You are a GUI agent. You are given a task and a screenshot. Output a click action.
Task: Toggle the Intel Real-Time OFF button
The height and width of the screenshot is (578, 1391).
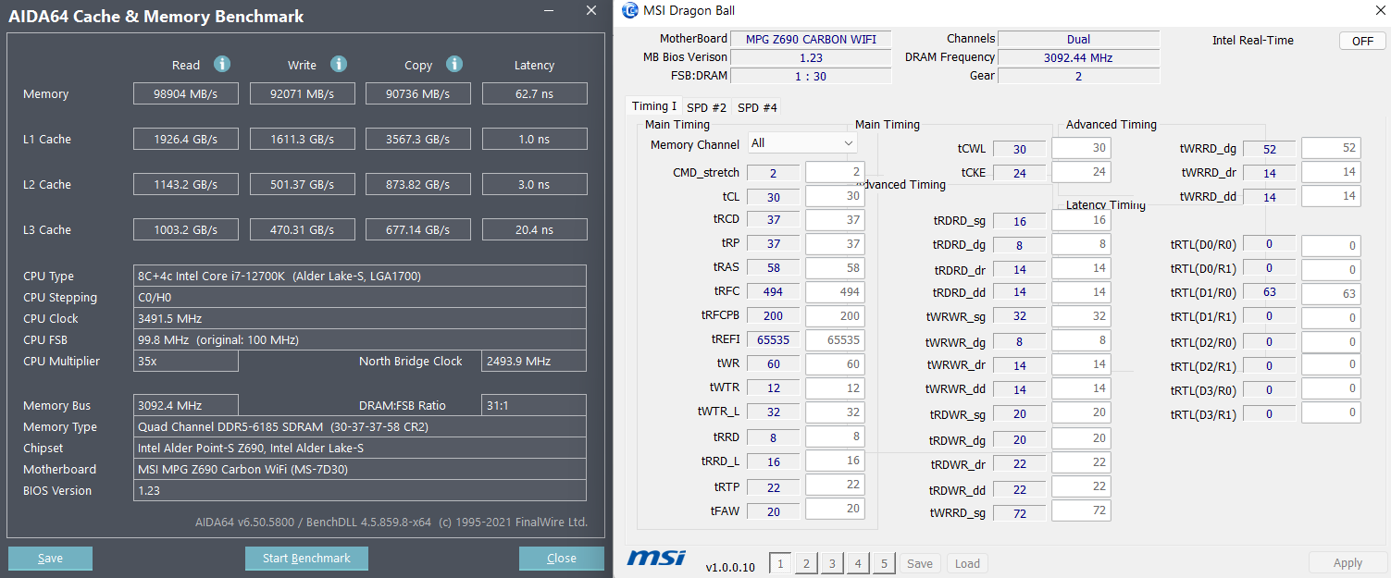point(1362,41)
